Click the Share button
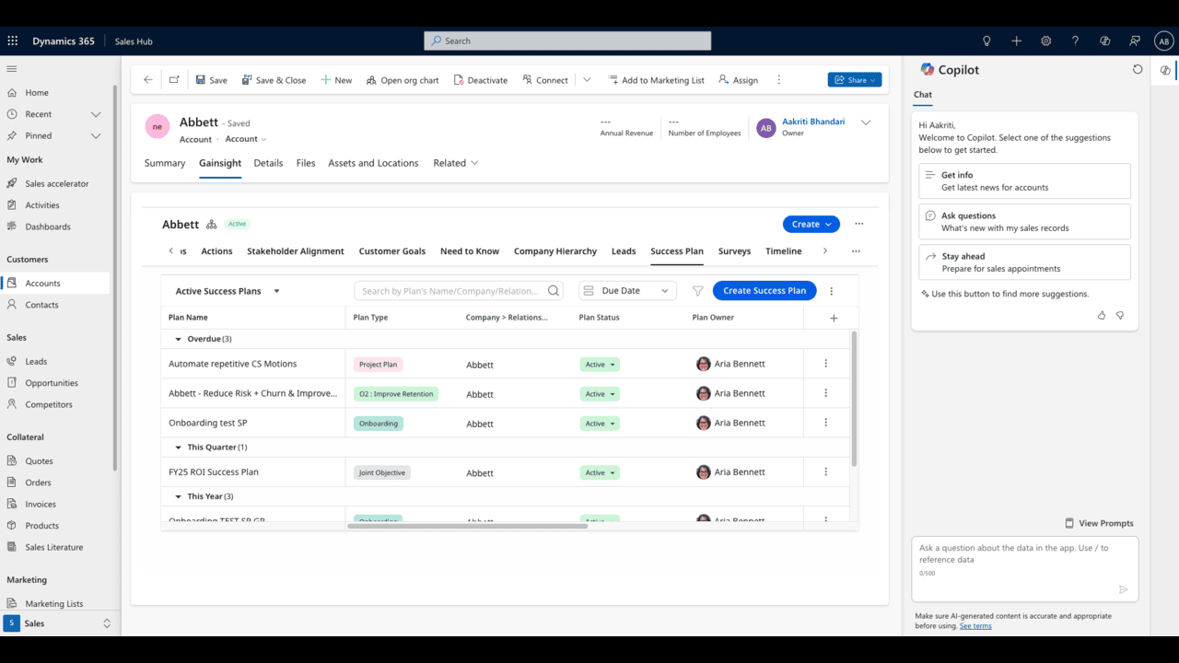 point(855,80)
